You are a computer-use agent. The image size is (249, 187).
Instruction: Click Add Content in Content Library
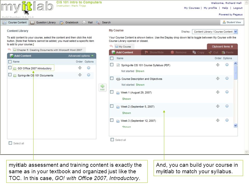click(x=20, y=56)
